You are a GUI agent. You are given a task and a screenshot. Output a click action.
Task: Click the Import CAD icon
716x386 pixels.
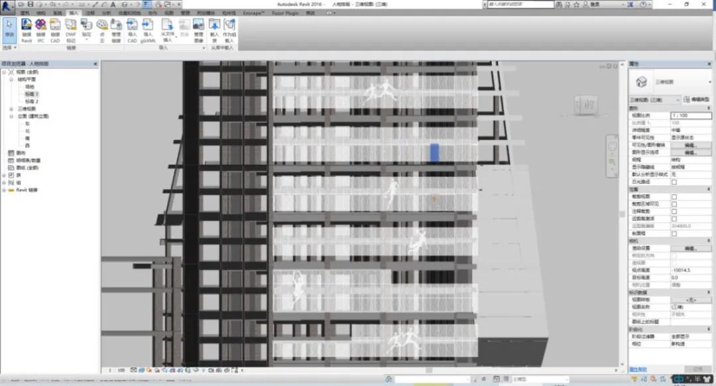click(132, 30)
